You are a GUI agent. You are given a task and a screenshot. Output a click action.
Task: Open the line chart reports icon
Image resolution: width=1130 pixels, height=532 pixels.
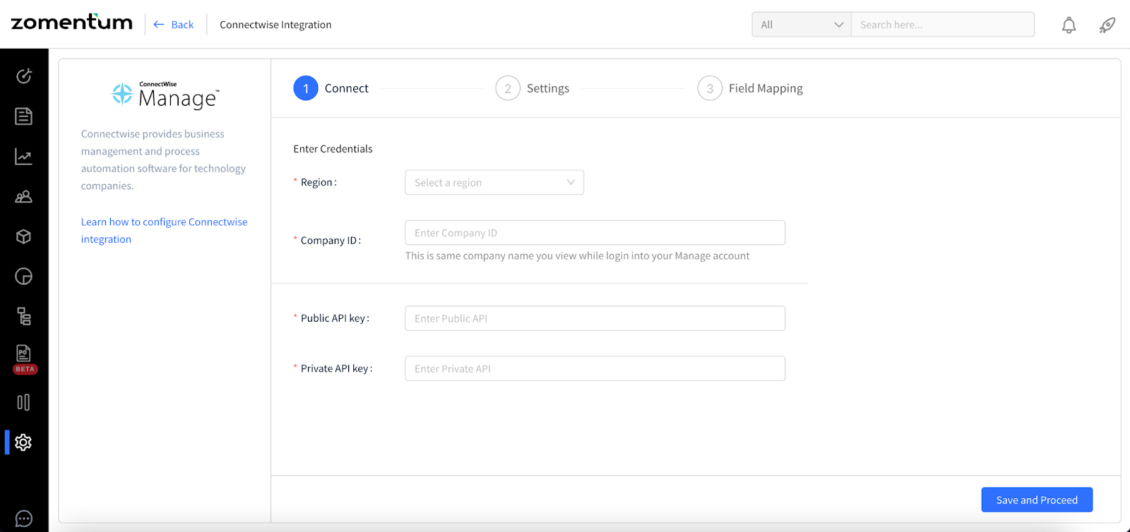click(24, 157)
